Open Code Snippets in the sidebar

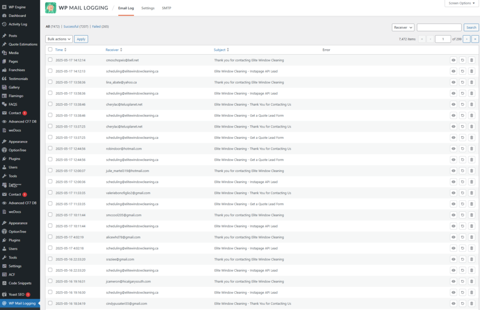pos(21,283)
